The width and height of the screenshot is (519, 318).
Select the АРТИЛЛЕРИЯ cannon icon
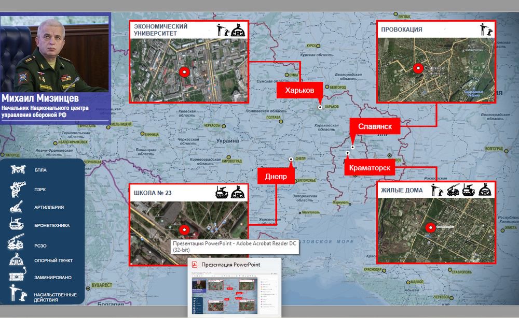click(x=18, y=207)
